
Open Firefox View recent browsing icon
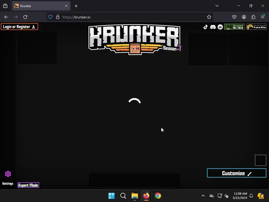tap(5, 6)
